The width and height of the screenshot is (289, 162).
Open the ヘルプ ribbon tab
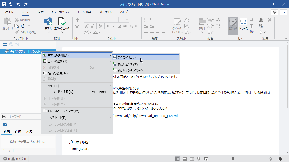(x=124, y=12)
